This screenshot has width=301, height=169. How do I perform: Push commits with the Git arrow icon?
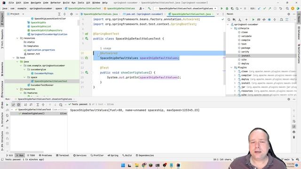coord(269,8)
